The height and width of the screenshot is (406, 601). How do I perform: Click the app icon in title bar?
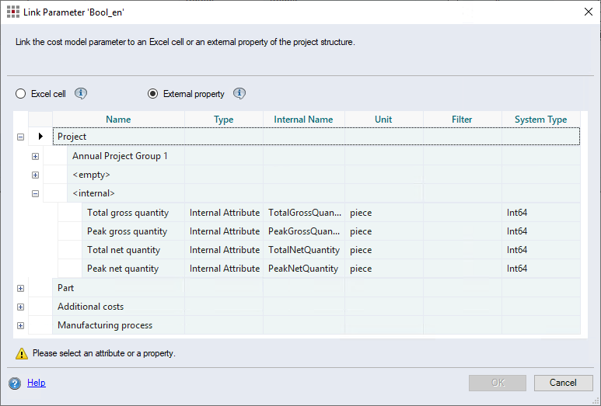[13, 11]
